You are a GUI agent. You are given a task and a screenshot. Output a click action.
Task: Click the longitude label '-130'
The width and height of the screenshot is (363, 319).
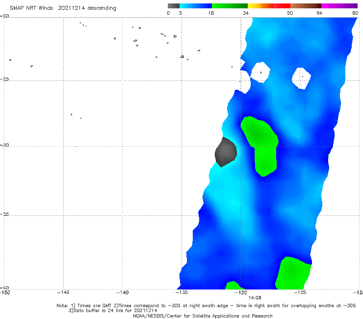[241, 292]
